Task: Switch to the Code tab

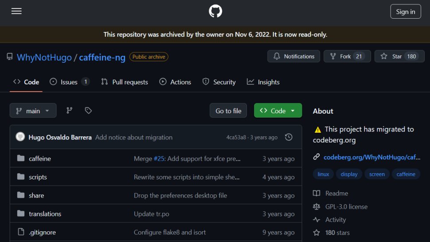Action: coord(26,82)
